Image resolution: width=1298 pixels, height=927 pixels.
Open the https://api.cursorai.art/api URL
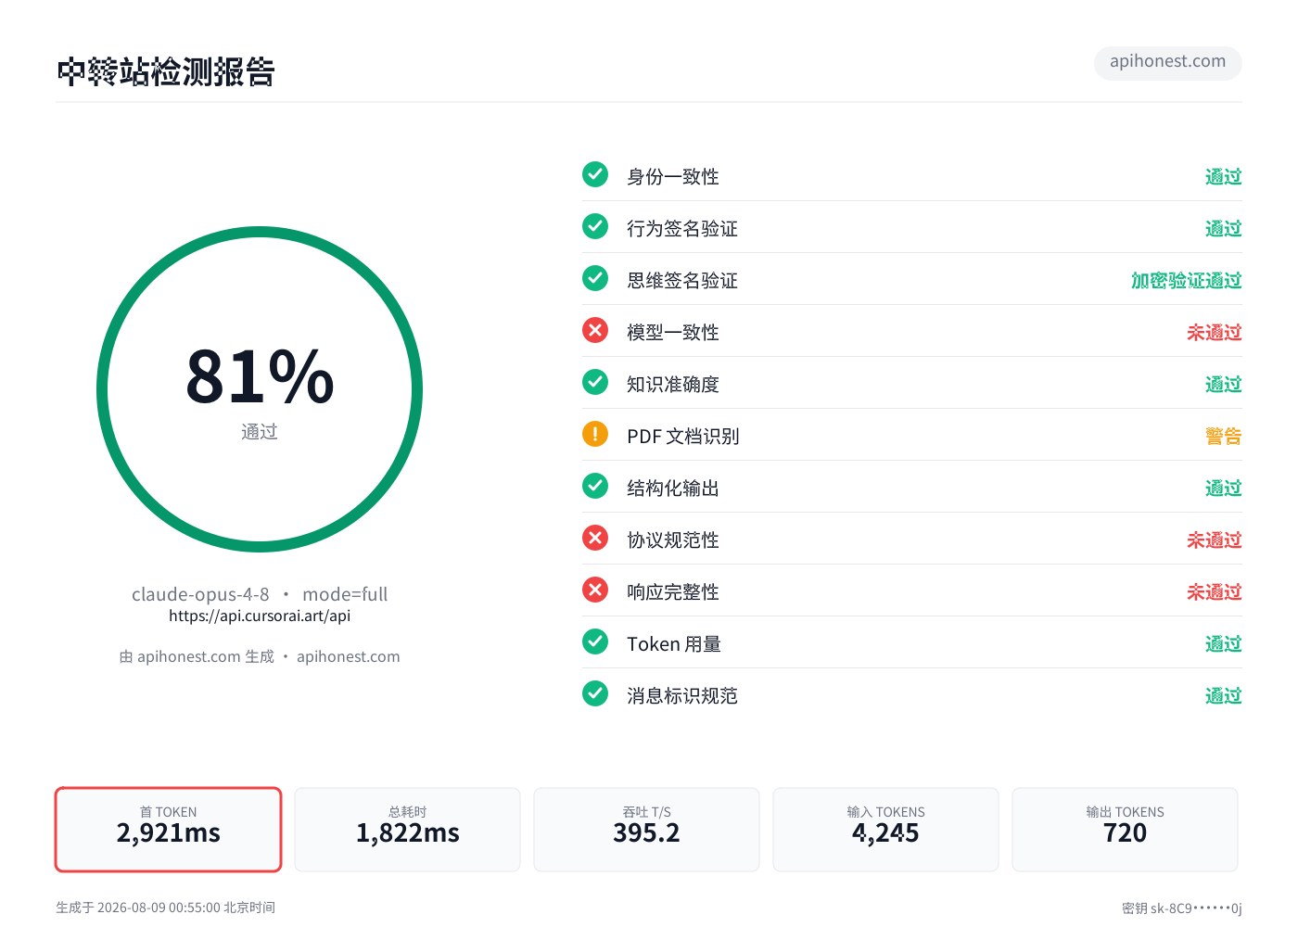point(260,616)
